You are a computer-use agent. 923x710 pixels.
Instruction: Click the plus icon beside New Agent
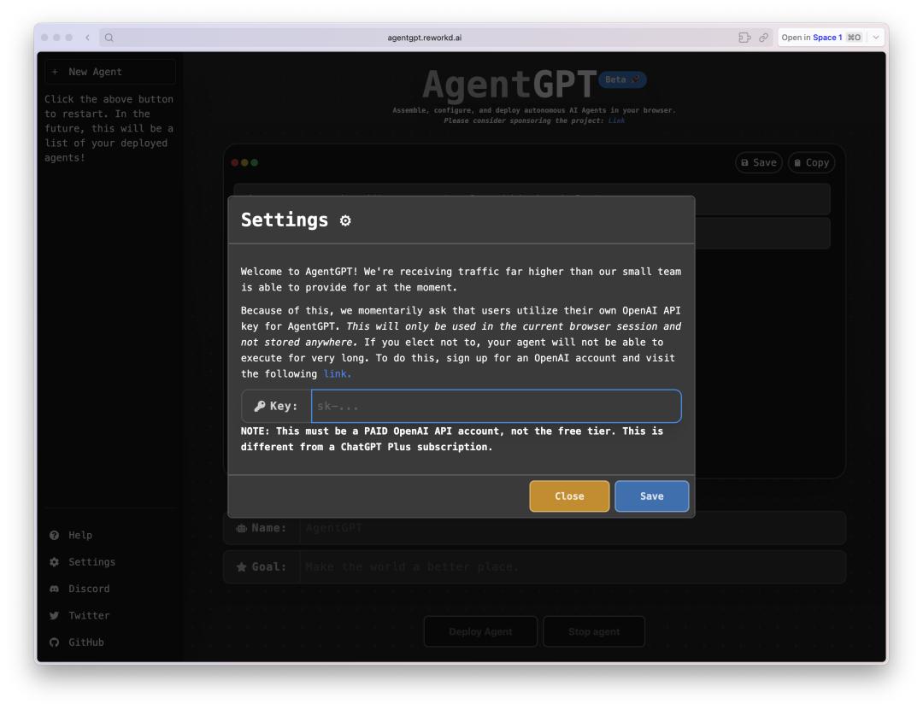click(x=55, y=72)
